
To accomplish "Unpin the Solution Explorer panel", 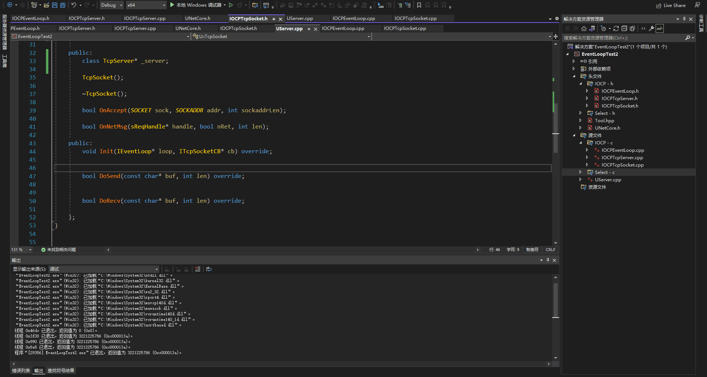I will click(684, 19).
